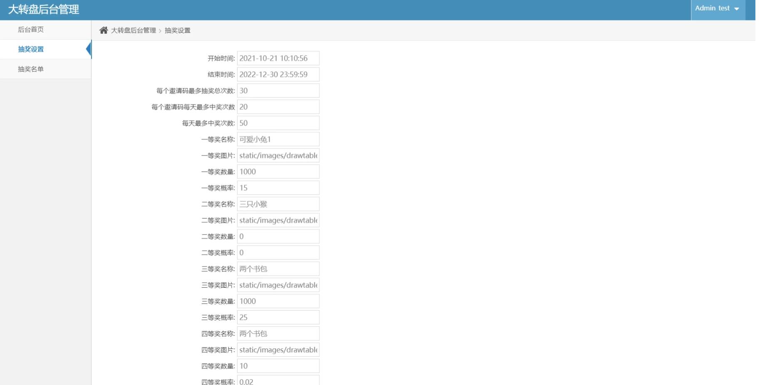Open the Admin test dropdown

pos(713,8)
